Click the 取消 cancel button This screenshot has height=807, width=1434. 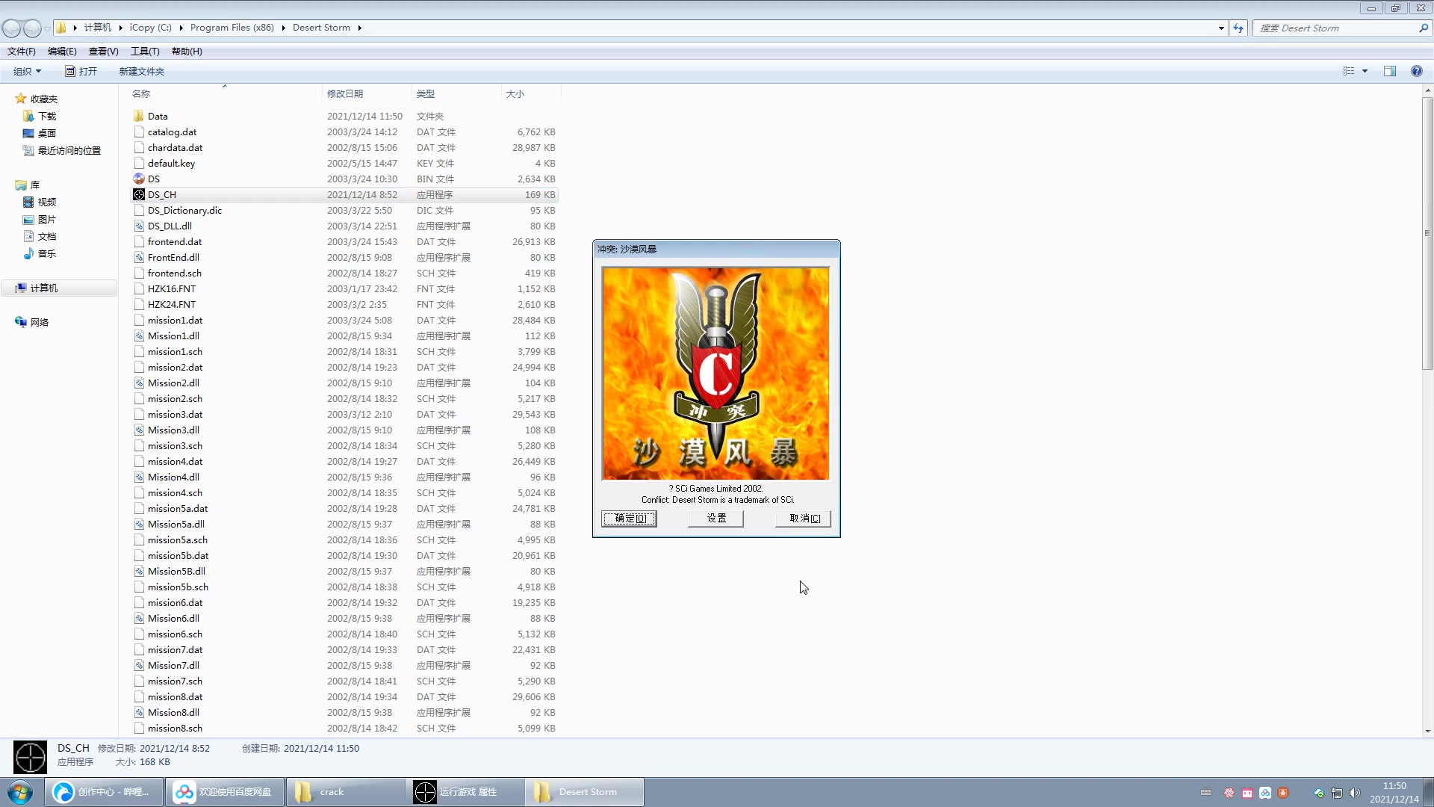pos(804,519)
